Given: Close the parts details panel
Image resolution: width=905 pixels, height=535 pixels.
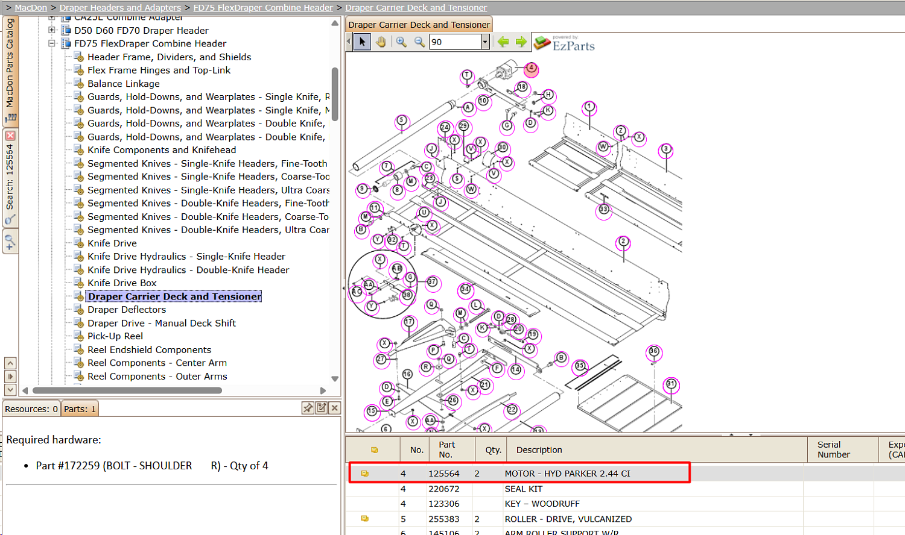Looking at the screenshot, I should click(x=335, y=408).
